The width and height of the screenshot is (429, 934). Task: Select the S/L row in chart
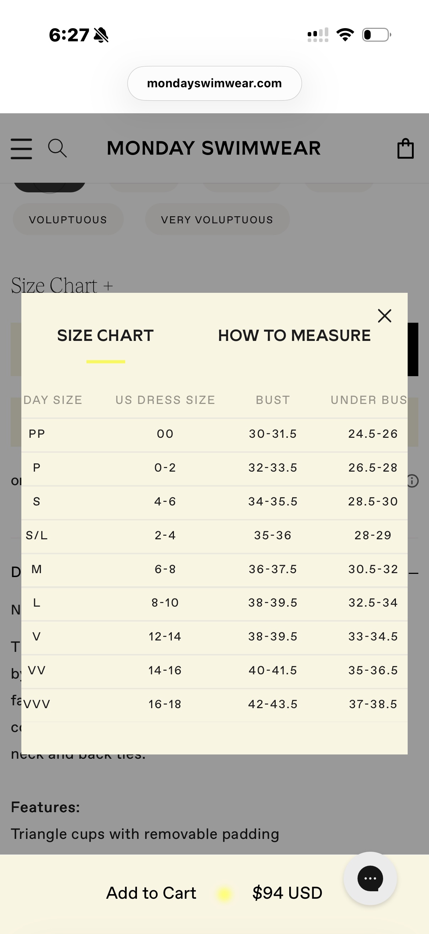pyautogui.click(x=214, y=535)
